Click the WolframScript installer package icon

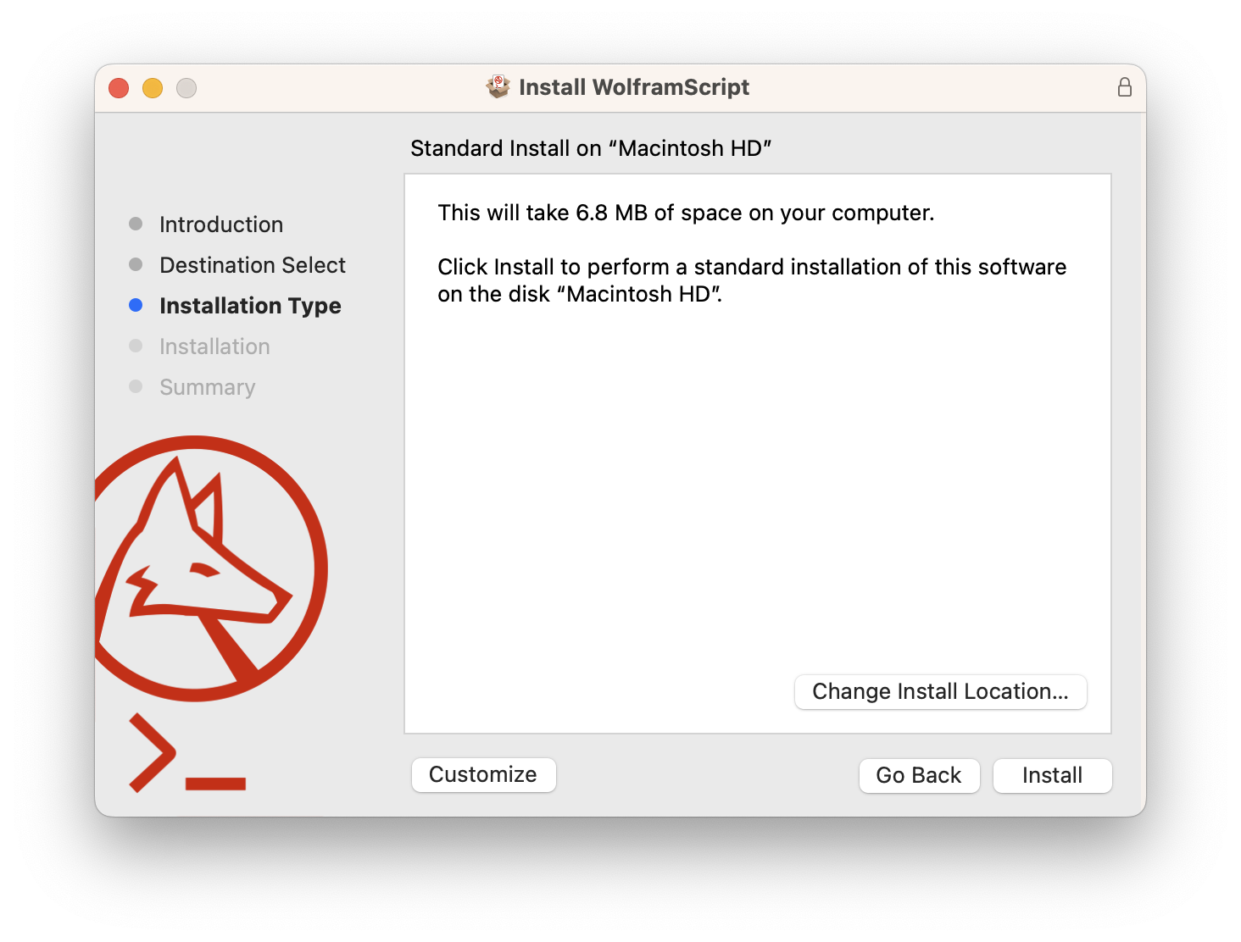(x=498, y=86)
